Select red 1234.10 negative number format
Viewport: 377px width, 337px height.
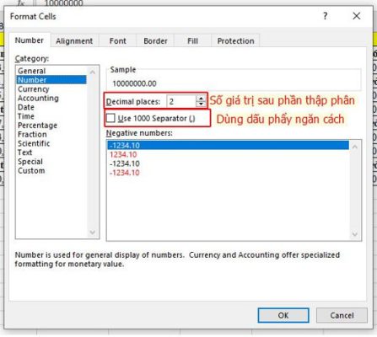[x=123, y=154]
